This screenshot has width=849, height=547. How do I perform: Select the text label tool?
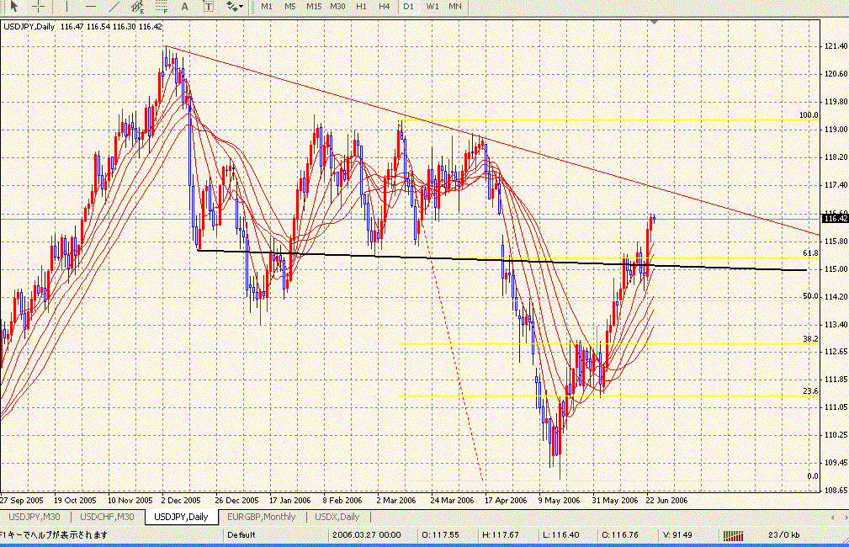[207, 7]
